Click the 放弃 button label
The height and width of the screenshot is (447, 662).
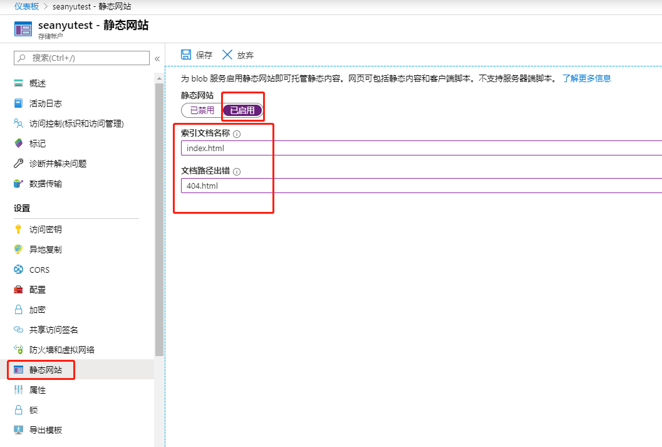246,55
